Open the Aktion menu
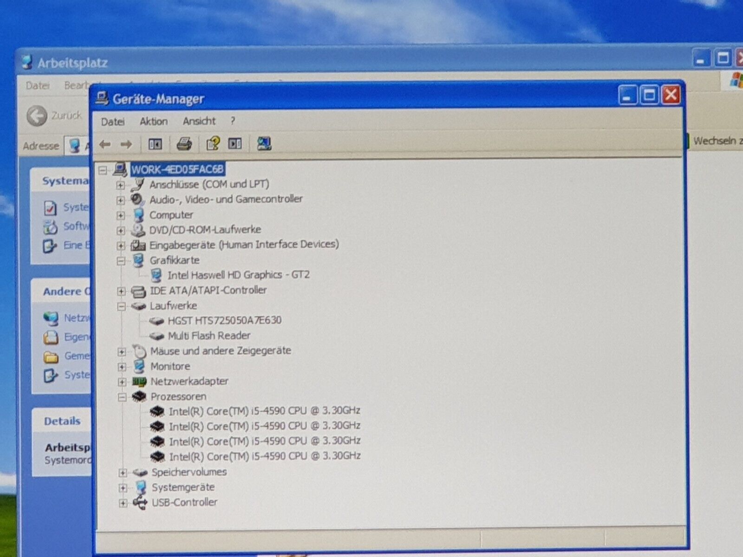 153,122
